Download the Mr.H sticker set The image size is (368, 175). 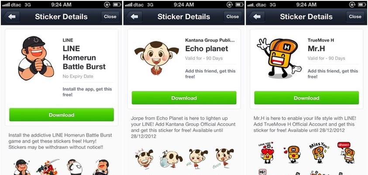point(306,98)
